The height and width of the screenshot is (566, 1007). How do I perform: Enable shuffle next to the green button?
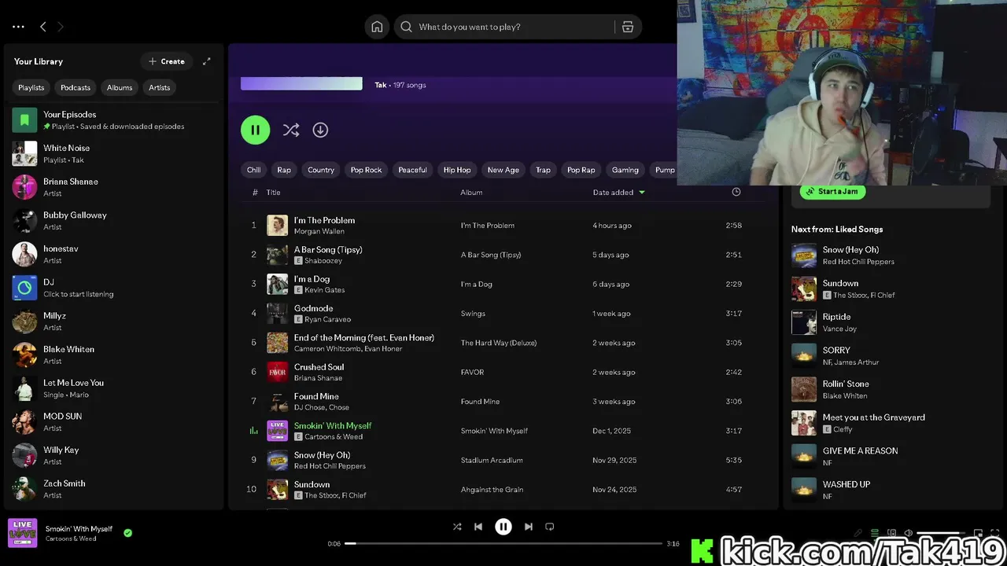[291, 130]
